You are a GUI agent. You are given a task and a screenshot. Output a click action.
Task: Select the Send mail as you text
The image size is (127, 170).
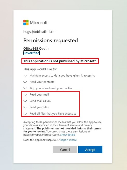(x=40, y=101)
